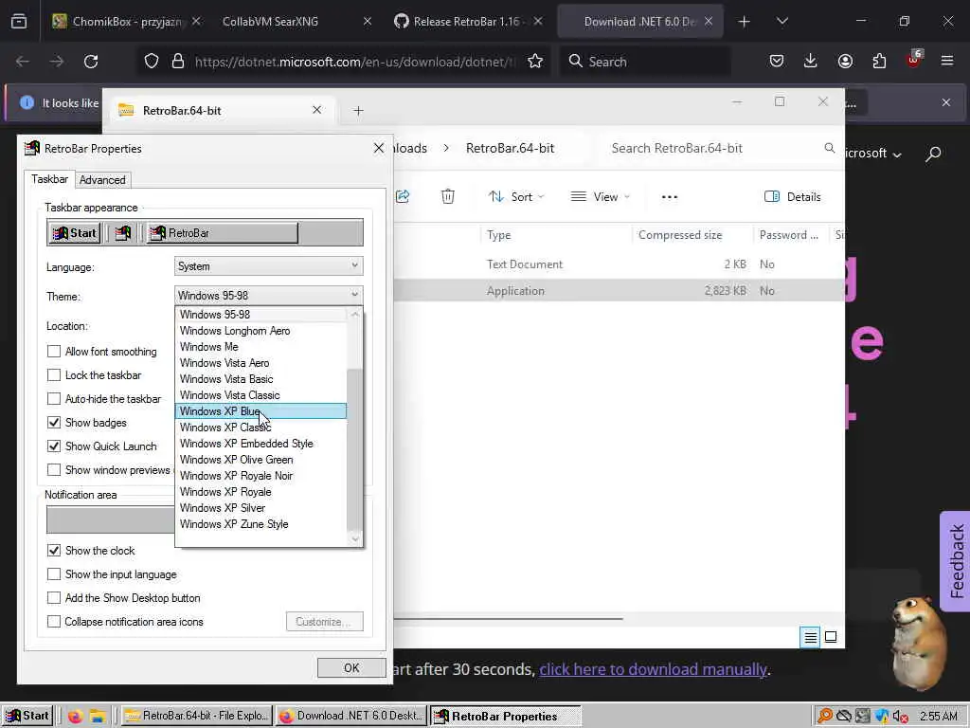Image resolution: width=970 pixels, height=728 pixels.
Task: Uncheck Show the clock checkbox
Action: click(54, 551)
